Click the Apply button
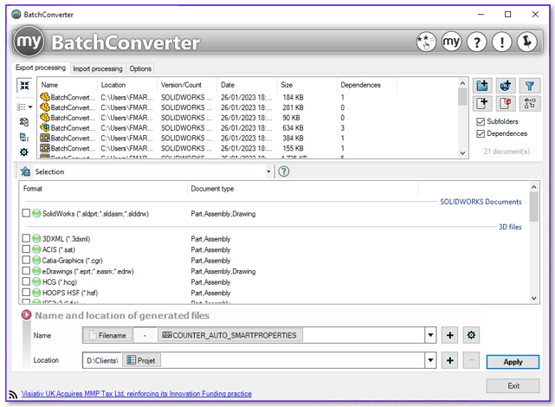Image resolution: width=555 pixels, height=407 pixels. (x=513, y=362)
